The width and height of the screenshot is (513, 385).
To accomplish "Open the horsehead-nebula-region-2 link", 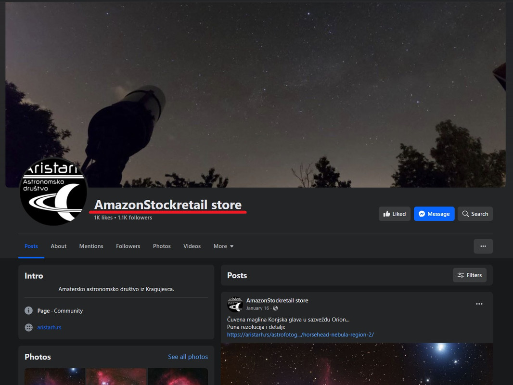I will tap(300, 334).
